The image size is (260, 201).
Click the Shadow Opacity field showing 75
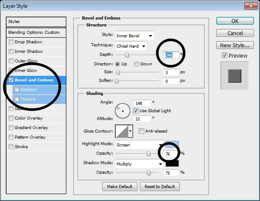point(171,173)
